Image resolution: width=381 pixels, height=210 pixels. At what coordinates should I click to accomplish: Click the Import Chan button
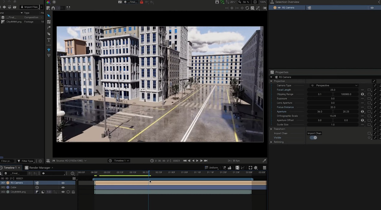(x=314, y=133)
